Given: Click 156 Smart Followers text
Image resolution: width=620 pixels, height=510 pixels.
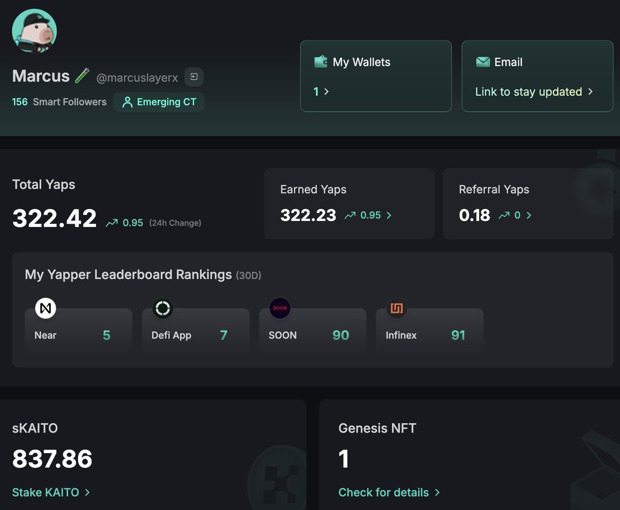Looking at the screenshot, I should 59,102.
